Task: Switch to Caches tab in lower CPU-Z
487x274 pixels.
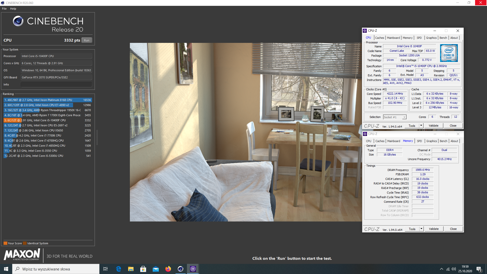Action: [x=380, y=141]
